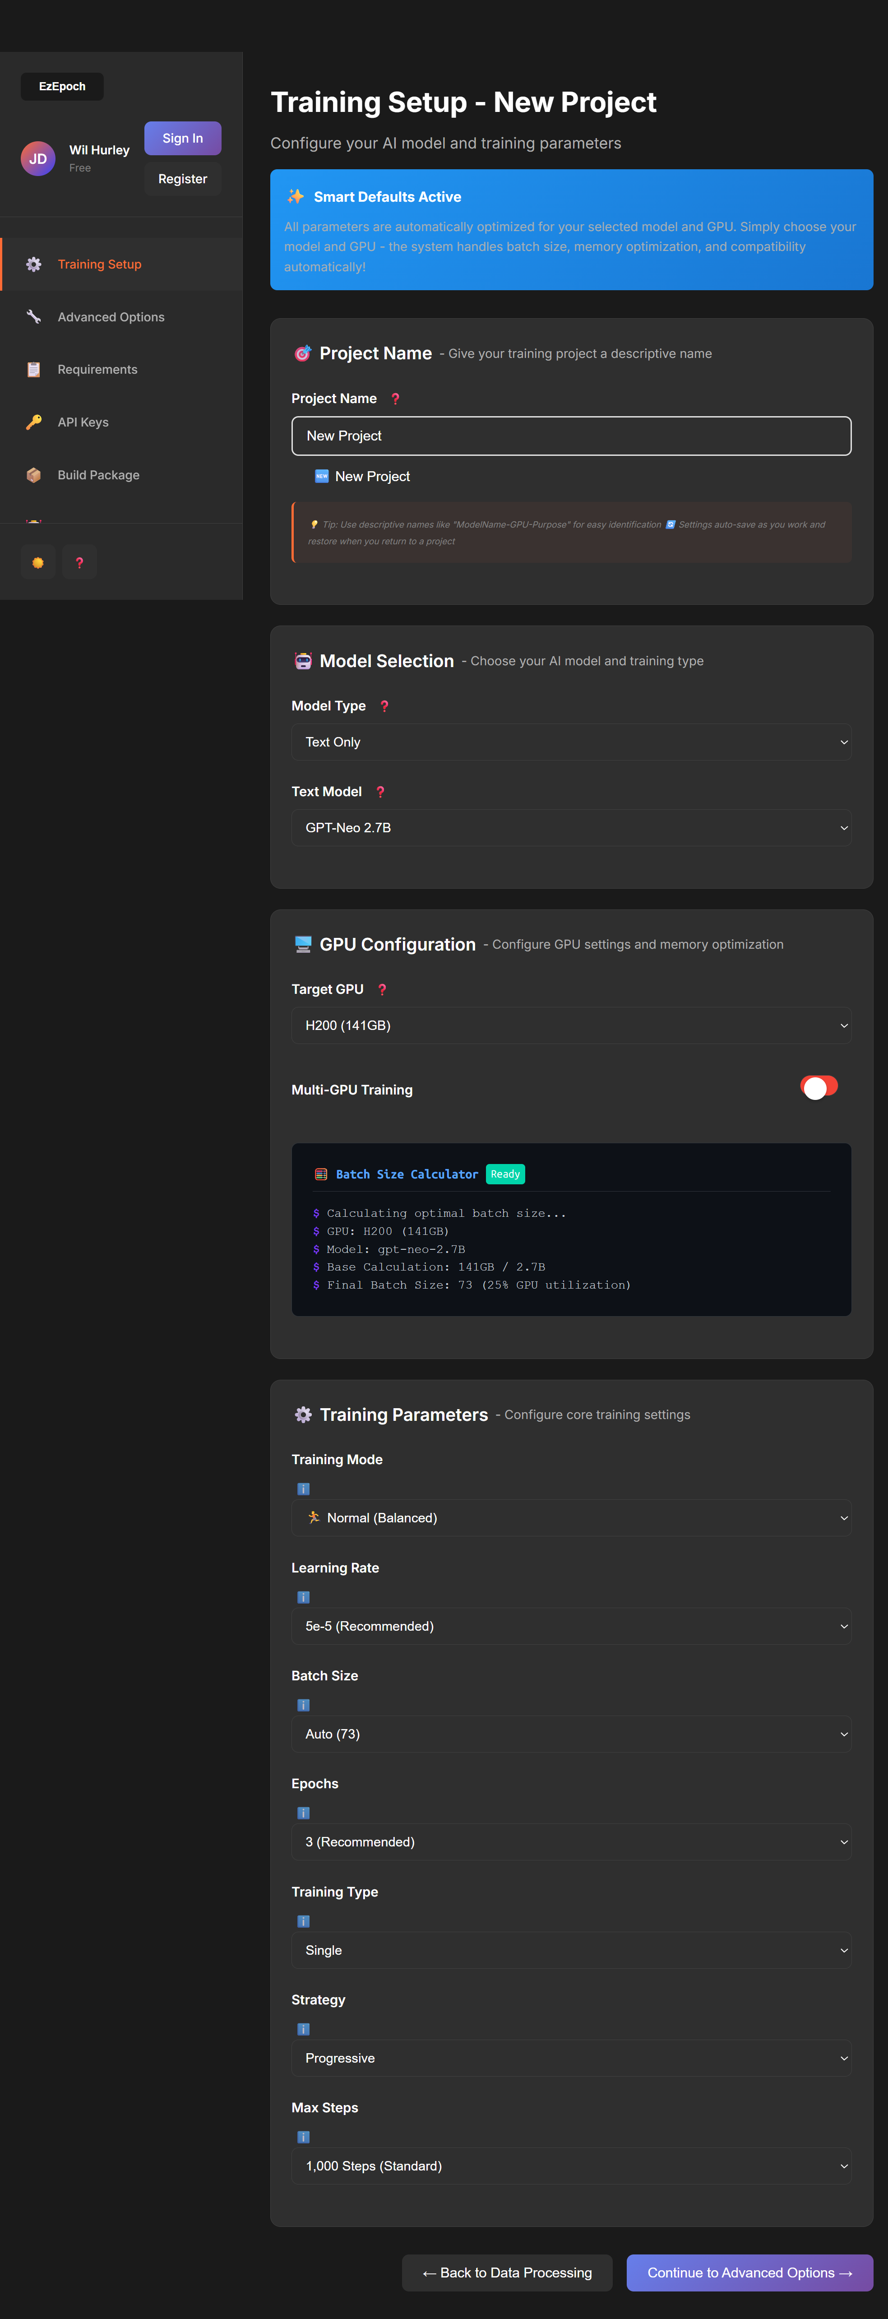Open the Text Model dropdown showing GPT-Neo 2.7B

pyautogui.click(x=570, y=827)
